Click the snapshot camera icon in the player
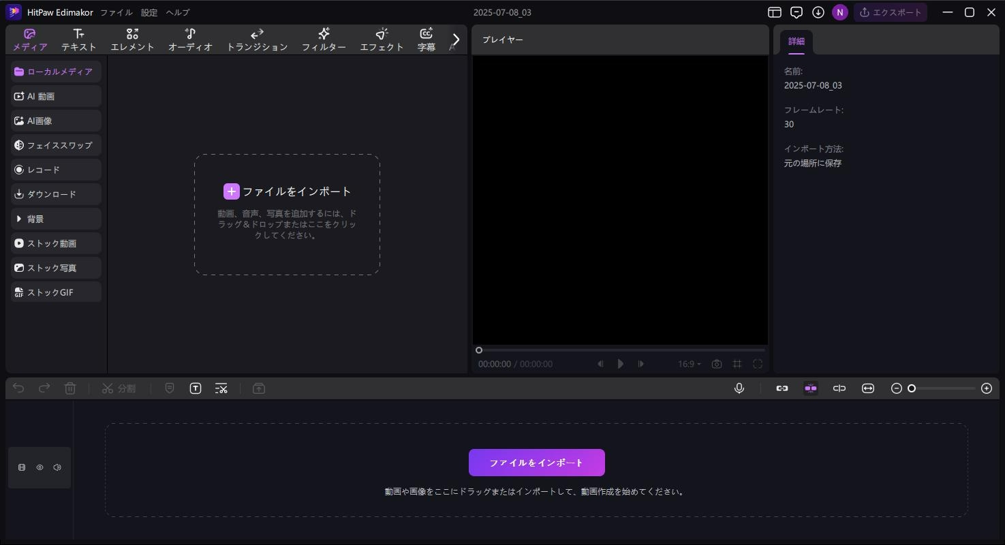Viewport: 1005px width, 545px height. point(716,364)
